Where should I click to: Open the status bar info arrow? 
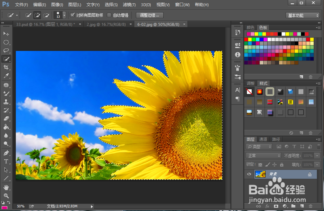(x=92, y=206)
